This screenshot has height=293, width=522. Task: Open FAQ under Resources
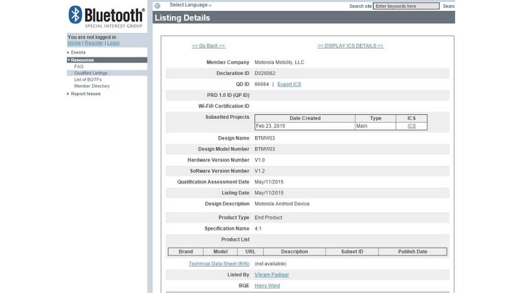(79, 66)
